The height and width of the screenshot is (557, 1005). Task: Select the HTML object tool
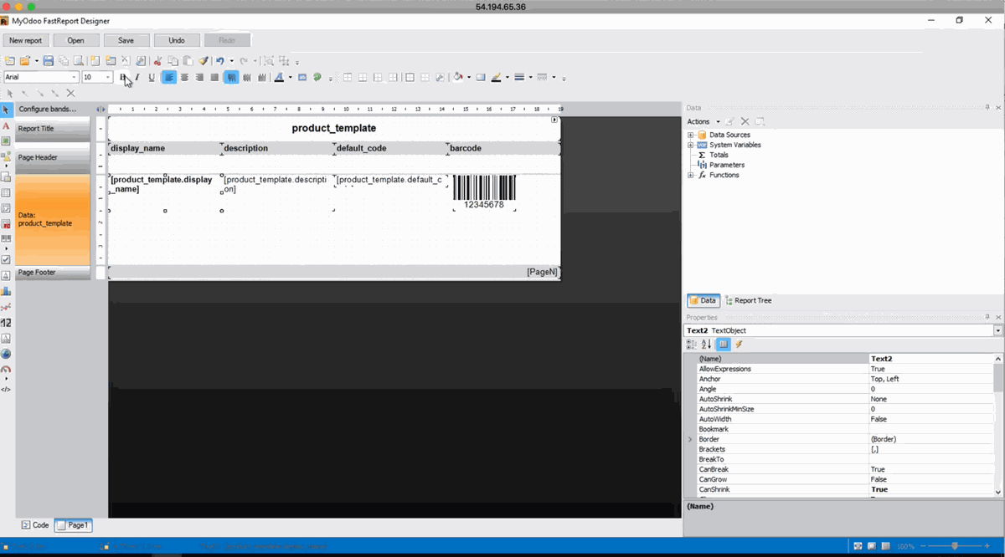pyautogui.click(x=7, y=390)
